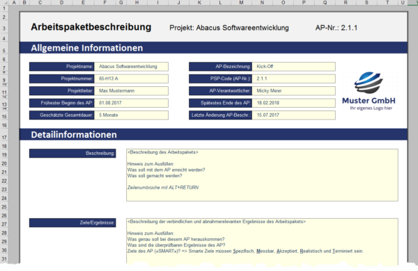Viewport: 418px width, 271px height.
Task: Click the Muster GmbH logo image
Action: click(x=369, y=91)
